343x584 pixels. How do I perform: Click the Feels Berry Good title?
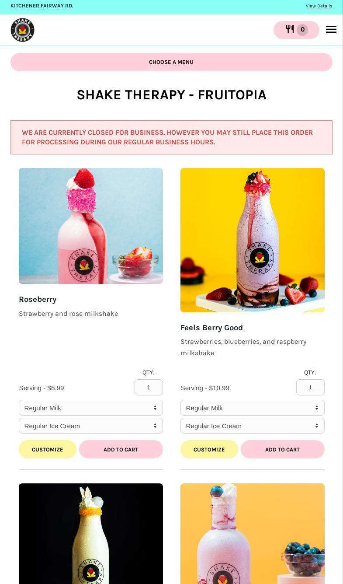tap(211, 328)
